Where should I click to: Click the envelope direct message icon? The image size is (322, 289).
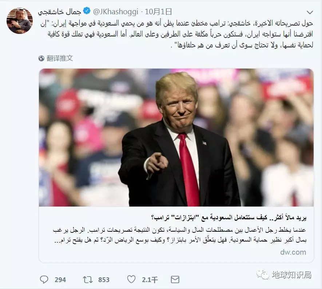(175, 280)
